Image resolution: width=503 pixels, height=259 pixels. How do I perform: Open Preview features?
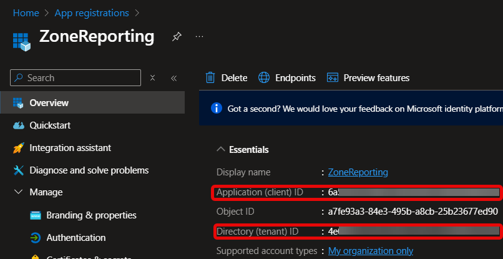point(368,77)
